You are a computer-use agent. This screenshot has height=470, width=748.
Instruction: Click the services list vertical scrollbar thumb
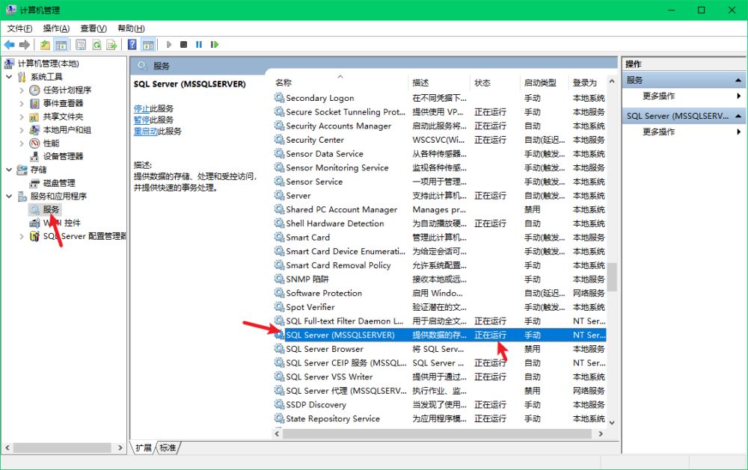coord(612,277)
